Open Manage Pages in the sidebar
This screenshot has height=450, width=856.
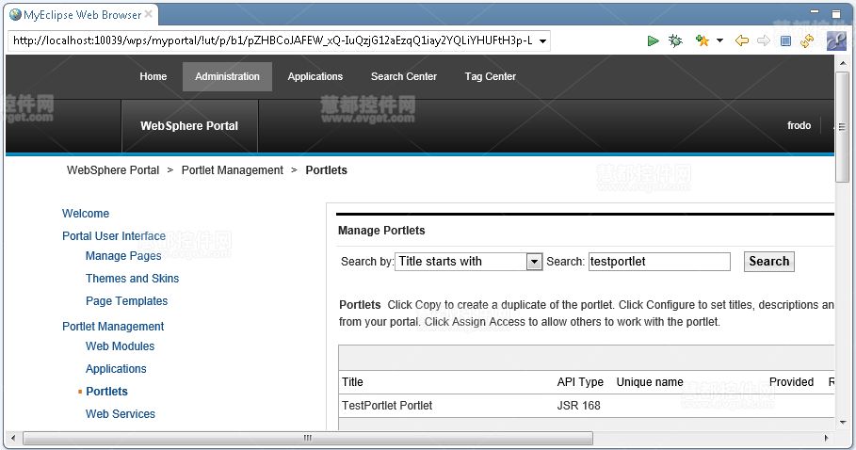coord(123,256)
